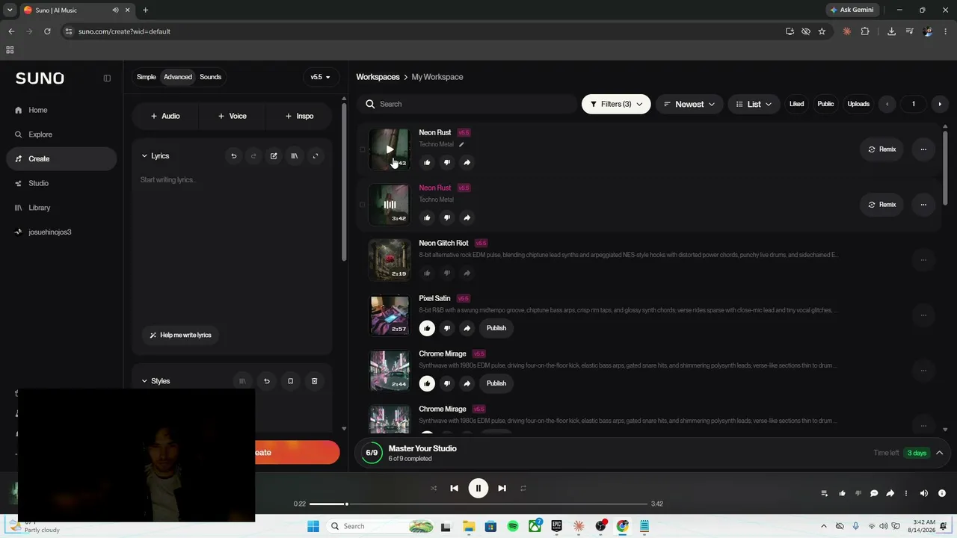Image resolution: width=957 pixels, height=538 pixels.
Task: Collapse the Lyrics section
Action: (x=144, y=156)
